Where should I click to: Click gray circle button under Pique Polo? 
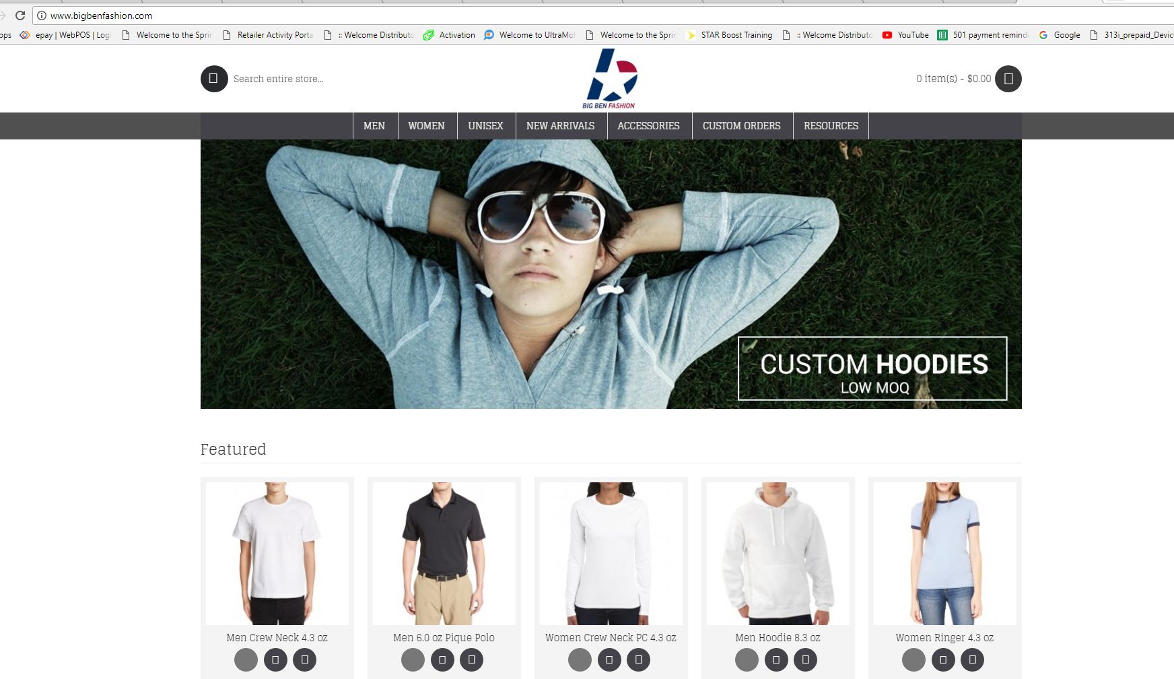pyautogui.click(x=413, y=659)
